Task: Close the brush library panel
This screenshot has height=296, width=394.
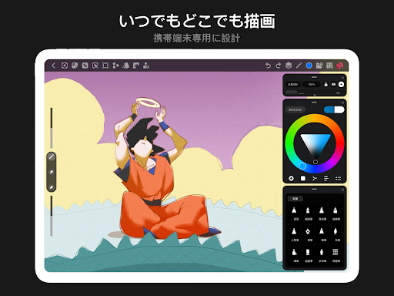Action: pos(342,190)
